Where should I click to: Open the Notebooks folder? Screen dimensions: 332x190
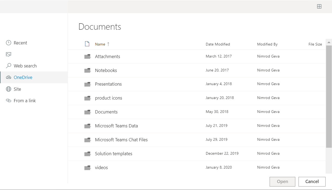point(106,70)
